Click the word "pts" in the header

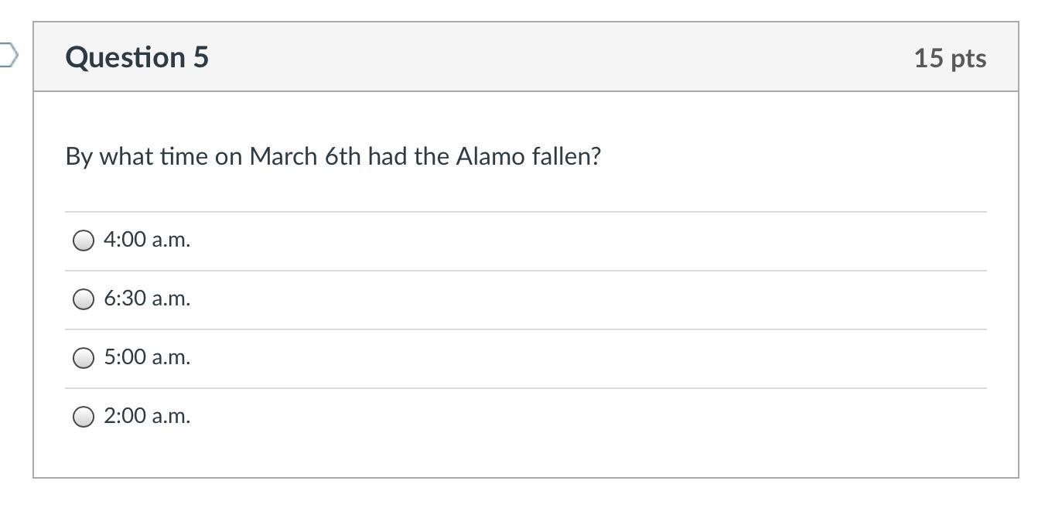pyautogui.click(x=968, y=58)
